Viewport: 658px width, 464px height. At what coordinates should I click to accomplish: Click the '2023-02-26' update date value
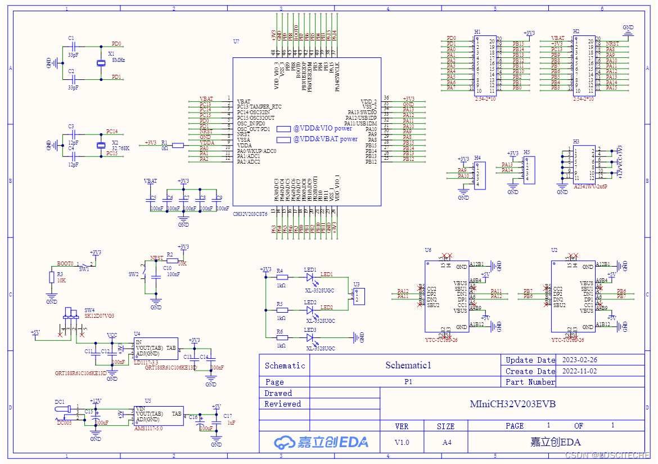(579, 360)
